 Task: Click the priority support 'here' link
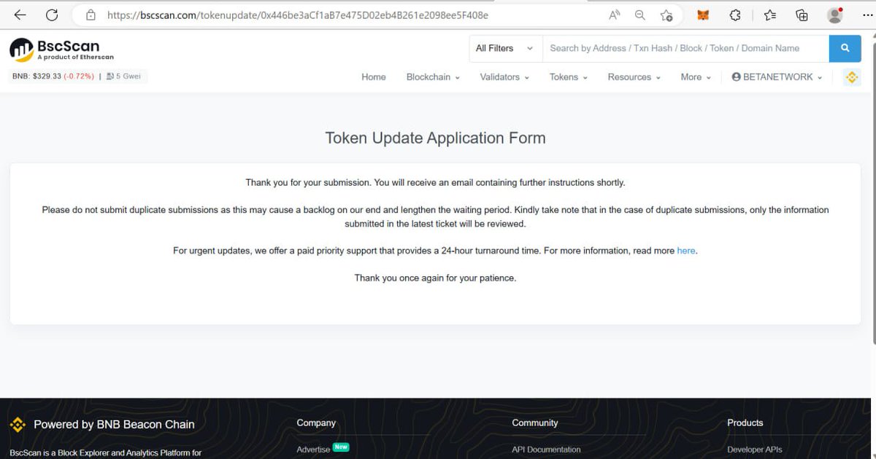click(x=685, y=250)
